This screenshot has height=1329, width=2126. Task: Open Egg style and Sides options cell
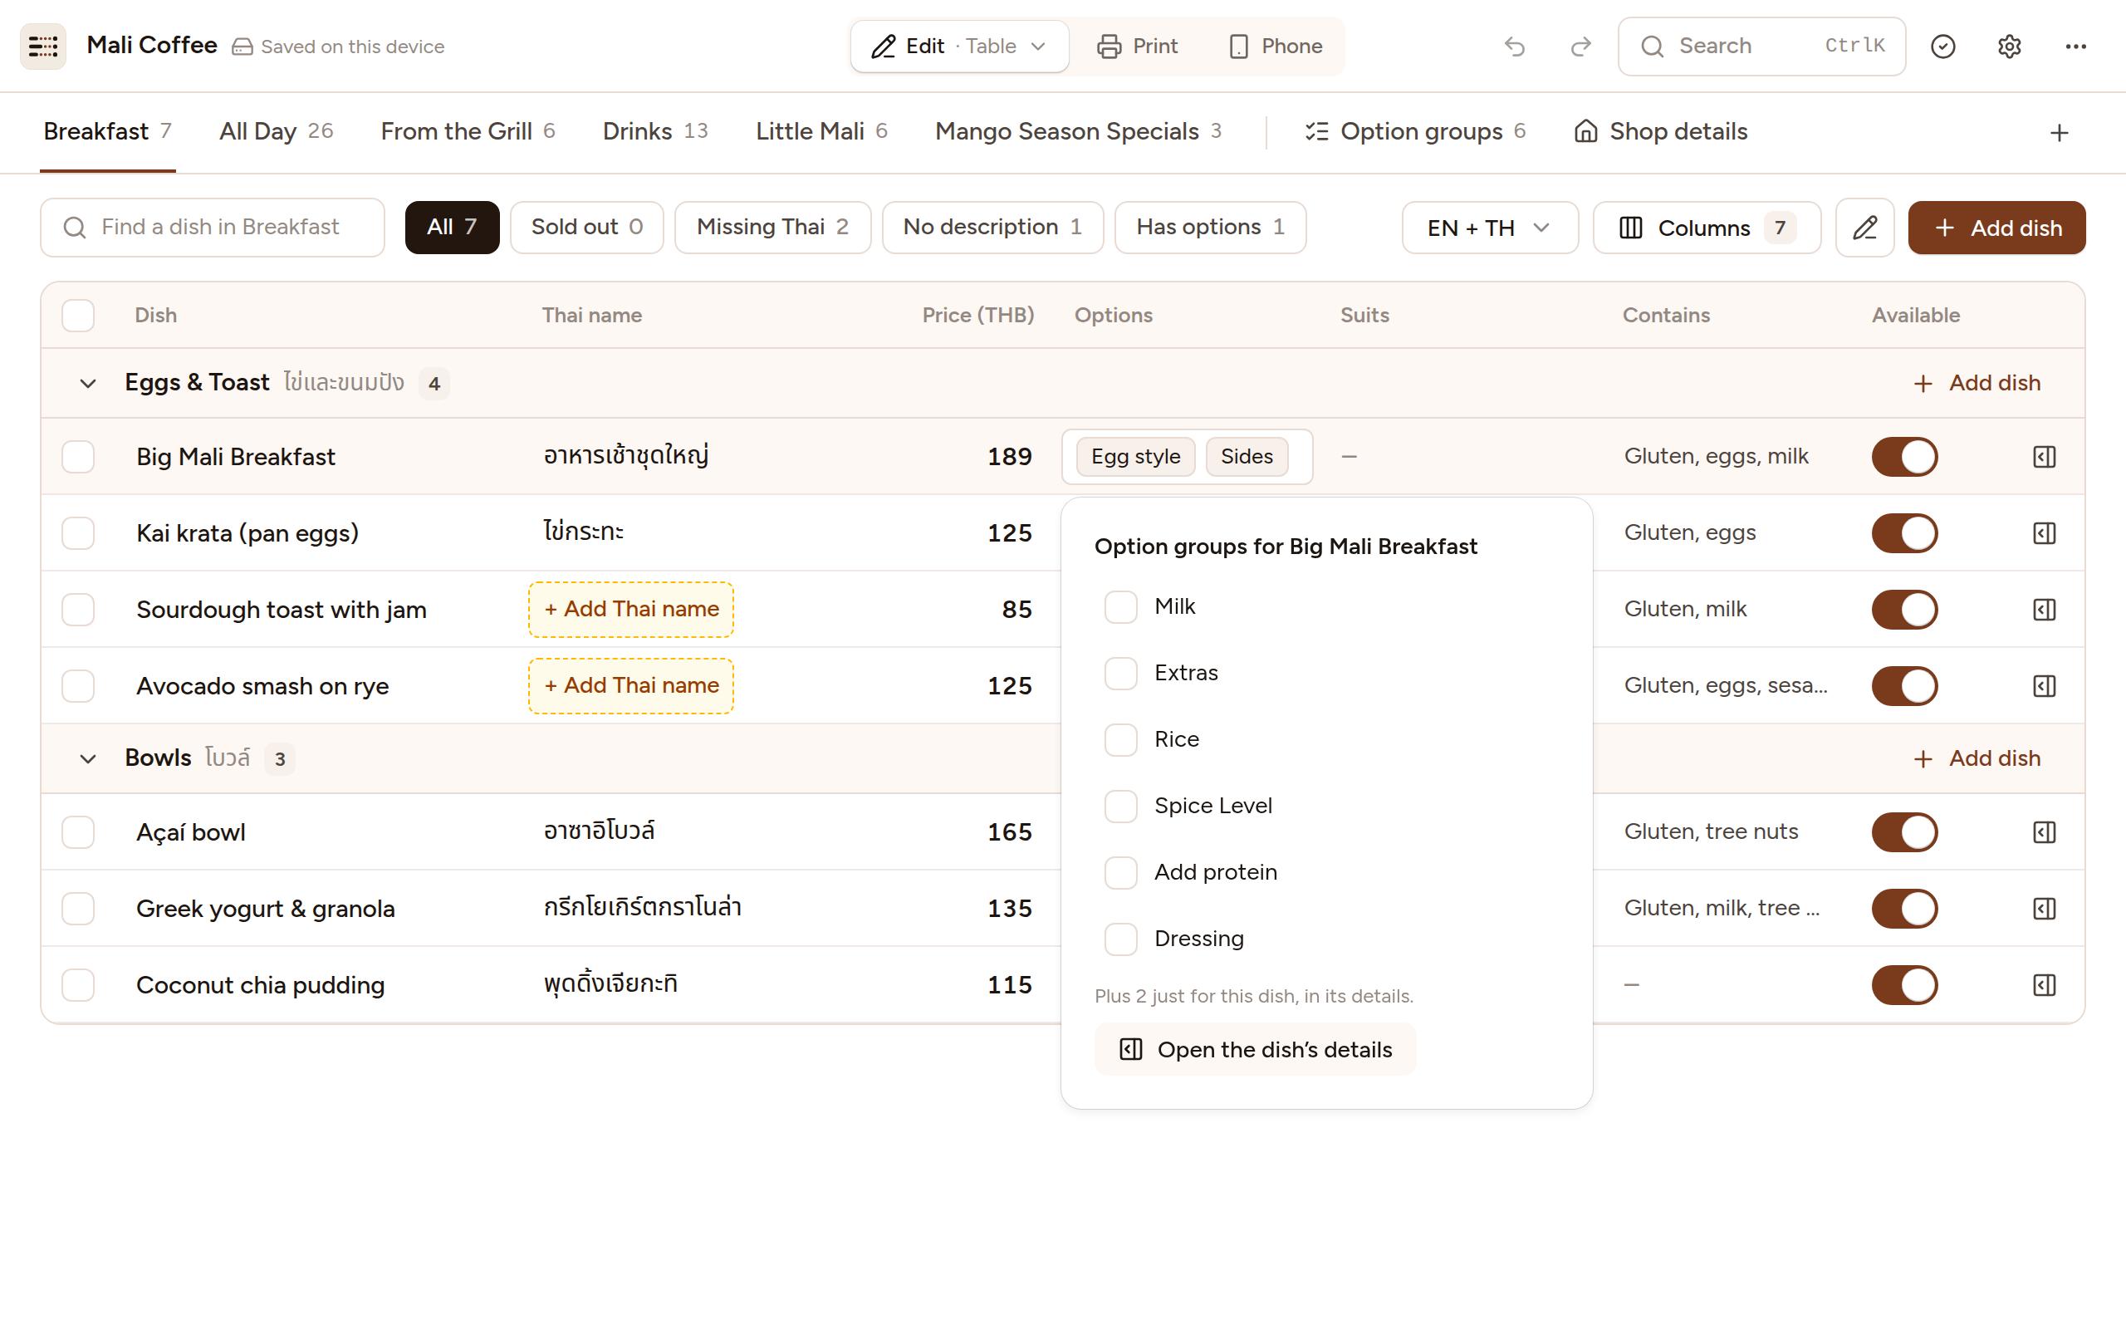[x=1187, y=456]
